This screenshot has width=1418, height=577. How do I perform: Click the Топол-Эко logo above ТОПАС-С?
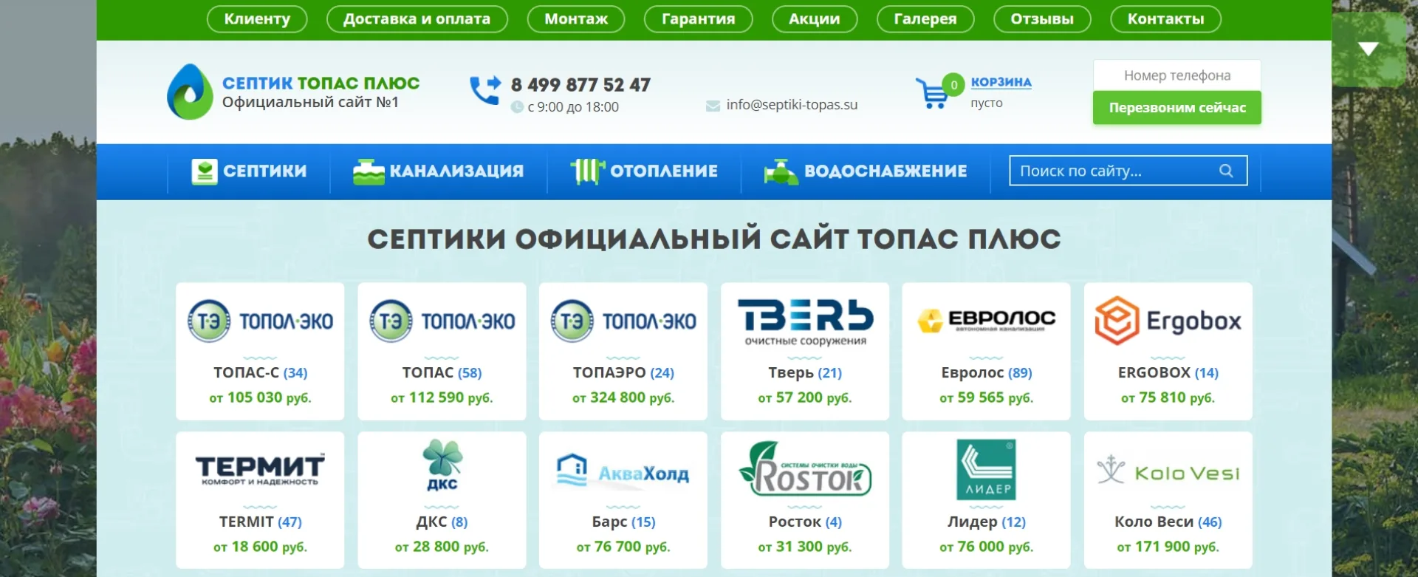click(260, 321)
